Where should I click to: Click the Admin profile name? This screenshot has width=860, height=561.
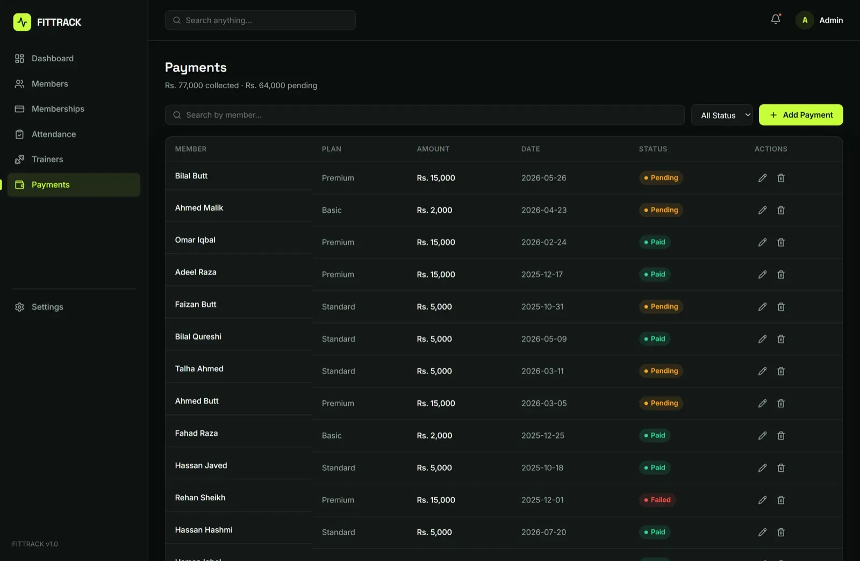pos(831,20)
